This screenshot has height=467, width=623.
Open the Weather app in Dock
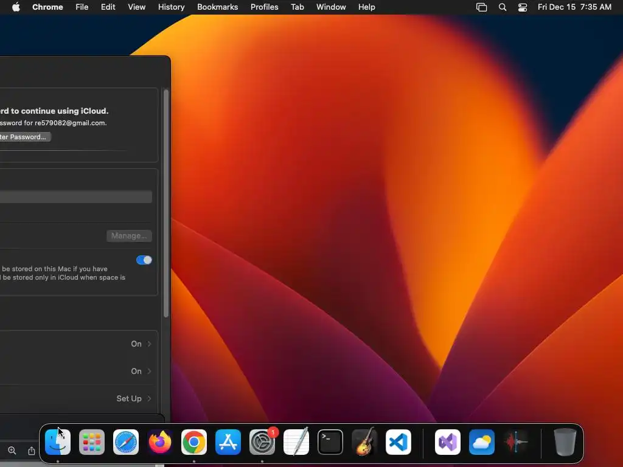482,442
